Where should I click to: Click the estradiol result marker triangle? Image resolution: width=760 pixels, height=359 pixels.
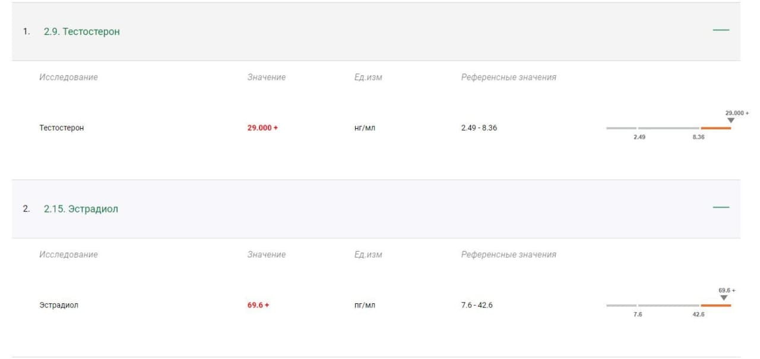[x=724, y=298]
